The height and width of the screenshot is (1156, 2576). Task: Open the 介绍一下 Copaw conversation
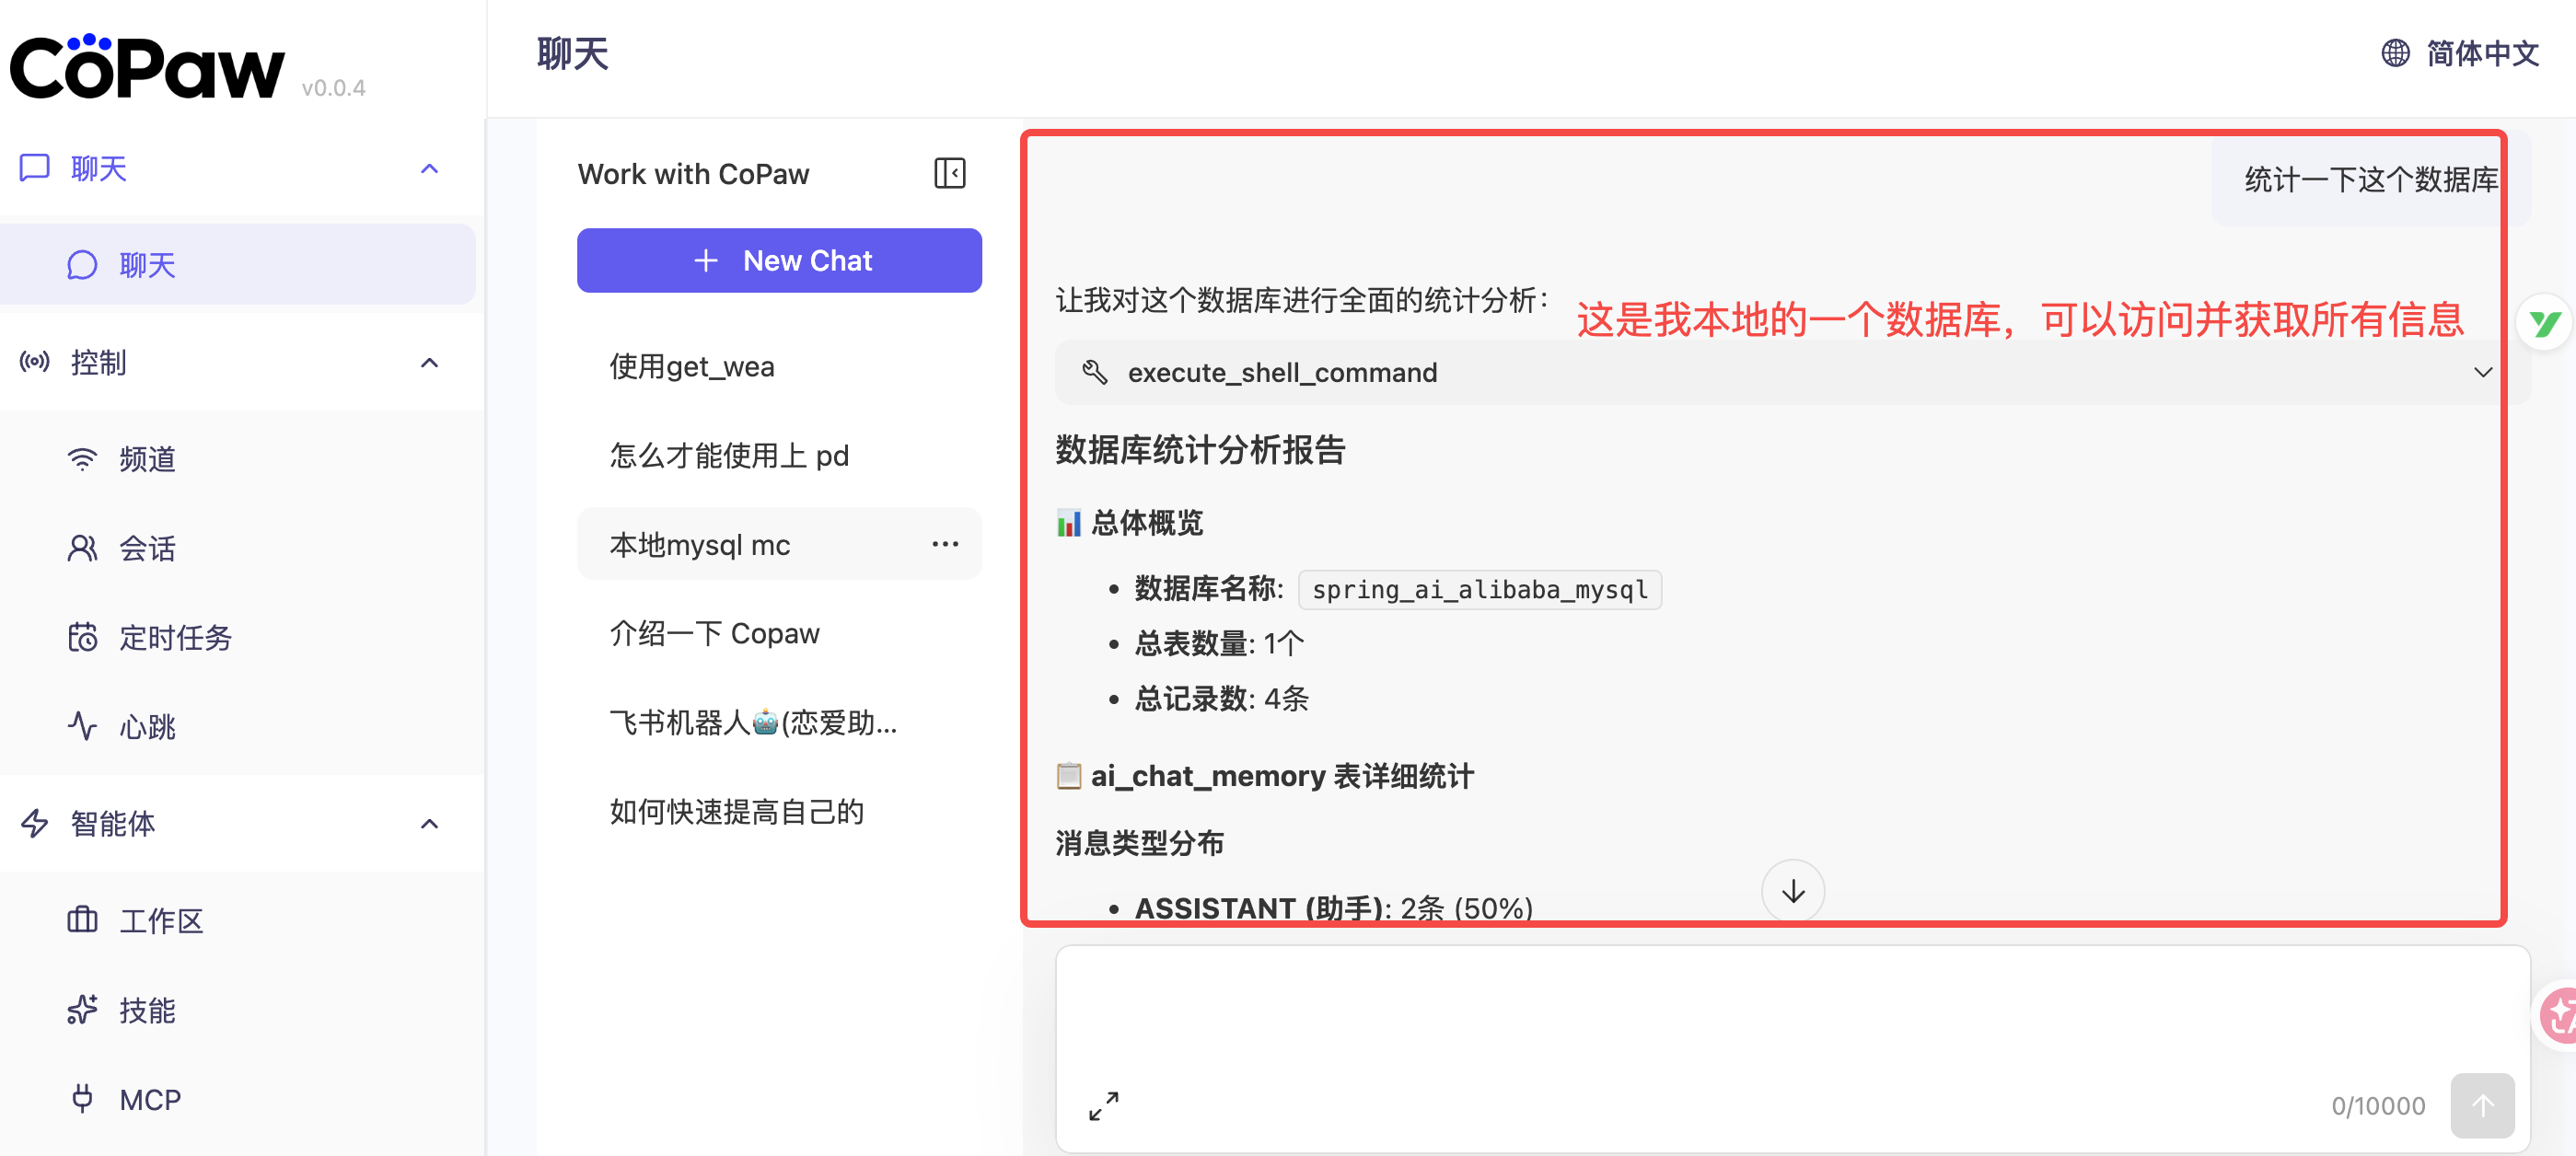[x=714, y=633]
